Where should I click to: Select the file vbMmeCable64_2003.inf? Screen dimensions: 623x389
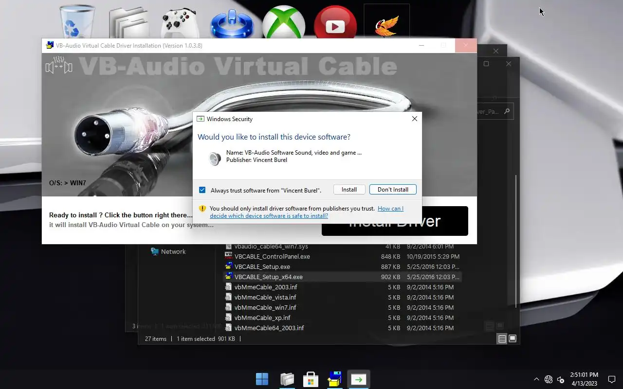[x=269, y=328]
